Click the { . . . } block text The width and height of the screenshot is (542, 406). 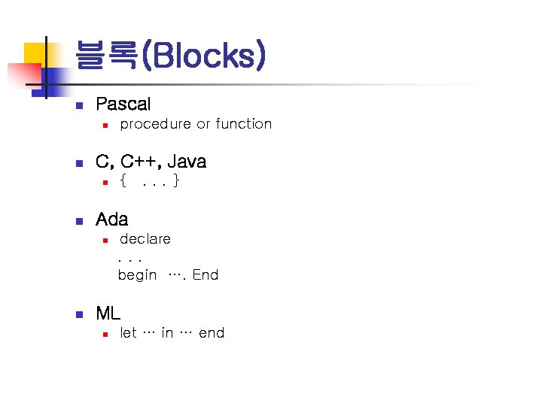point(150,181)
